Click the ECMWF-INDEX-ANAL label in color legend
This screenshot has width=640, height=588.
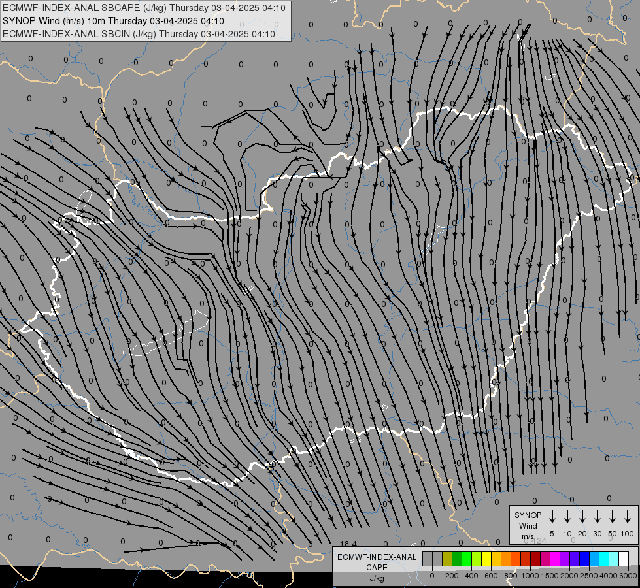(377, 557)
